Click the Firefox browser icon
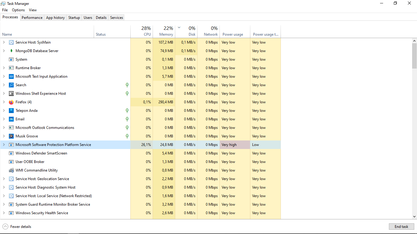Screen dimensions: 417x234 [x=11, y=102]
